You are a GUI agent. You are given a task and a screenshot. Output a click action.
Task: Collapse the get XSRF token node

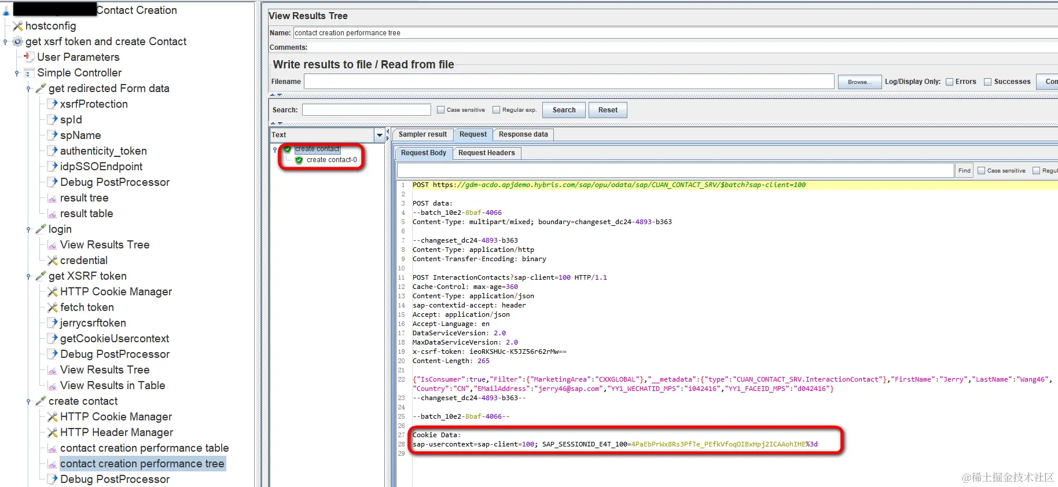click(x=28, y=276)
